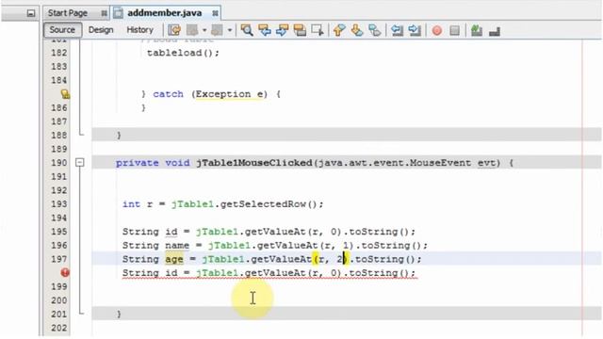Open the History view
The height and width of the screenshot is (339, 603).
click(x=140, y=30)
